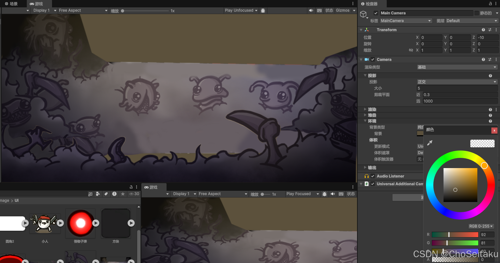The image size is (500, 263).
Task: Click the position Z field showing -10
Action: point(488,37)
